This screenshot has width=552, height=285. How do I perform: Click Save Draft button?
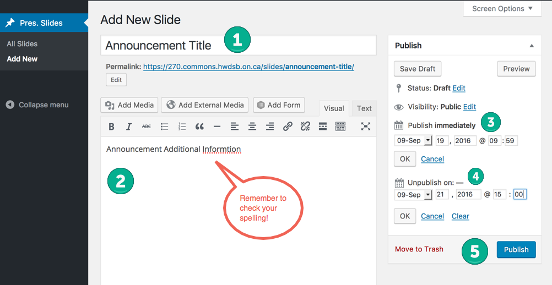tap(418, 69)
